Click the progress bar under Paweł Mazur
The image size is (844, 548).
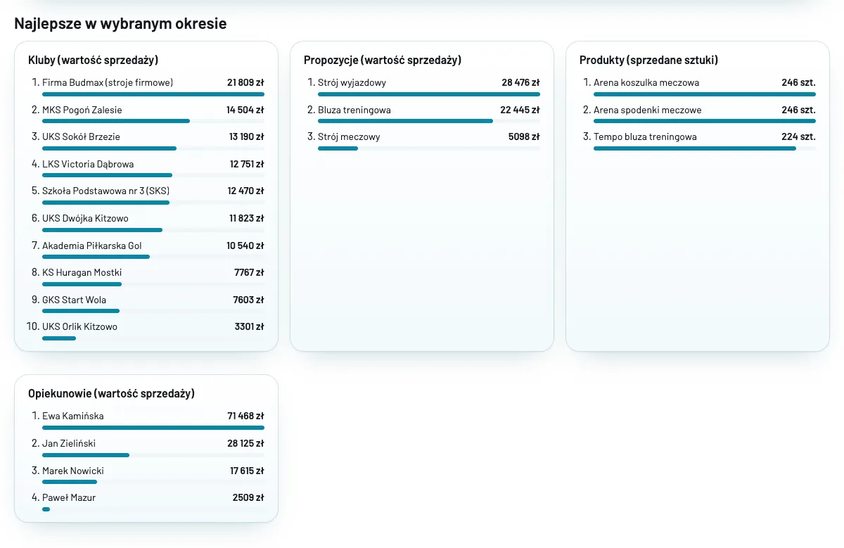[x=153, y=509]
